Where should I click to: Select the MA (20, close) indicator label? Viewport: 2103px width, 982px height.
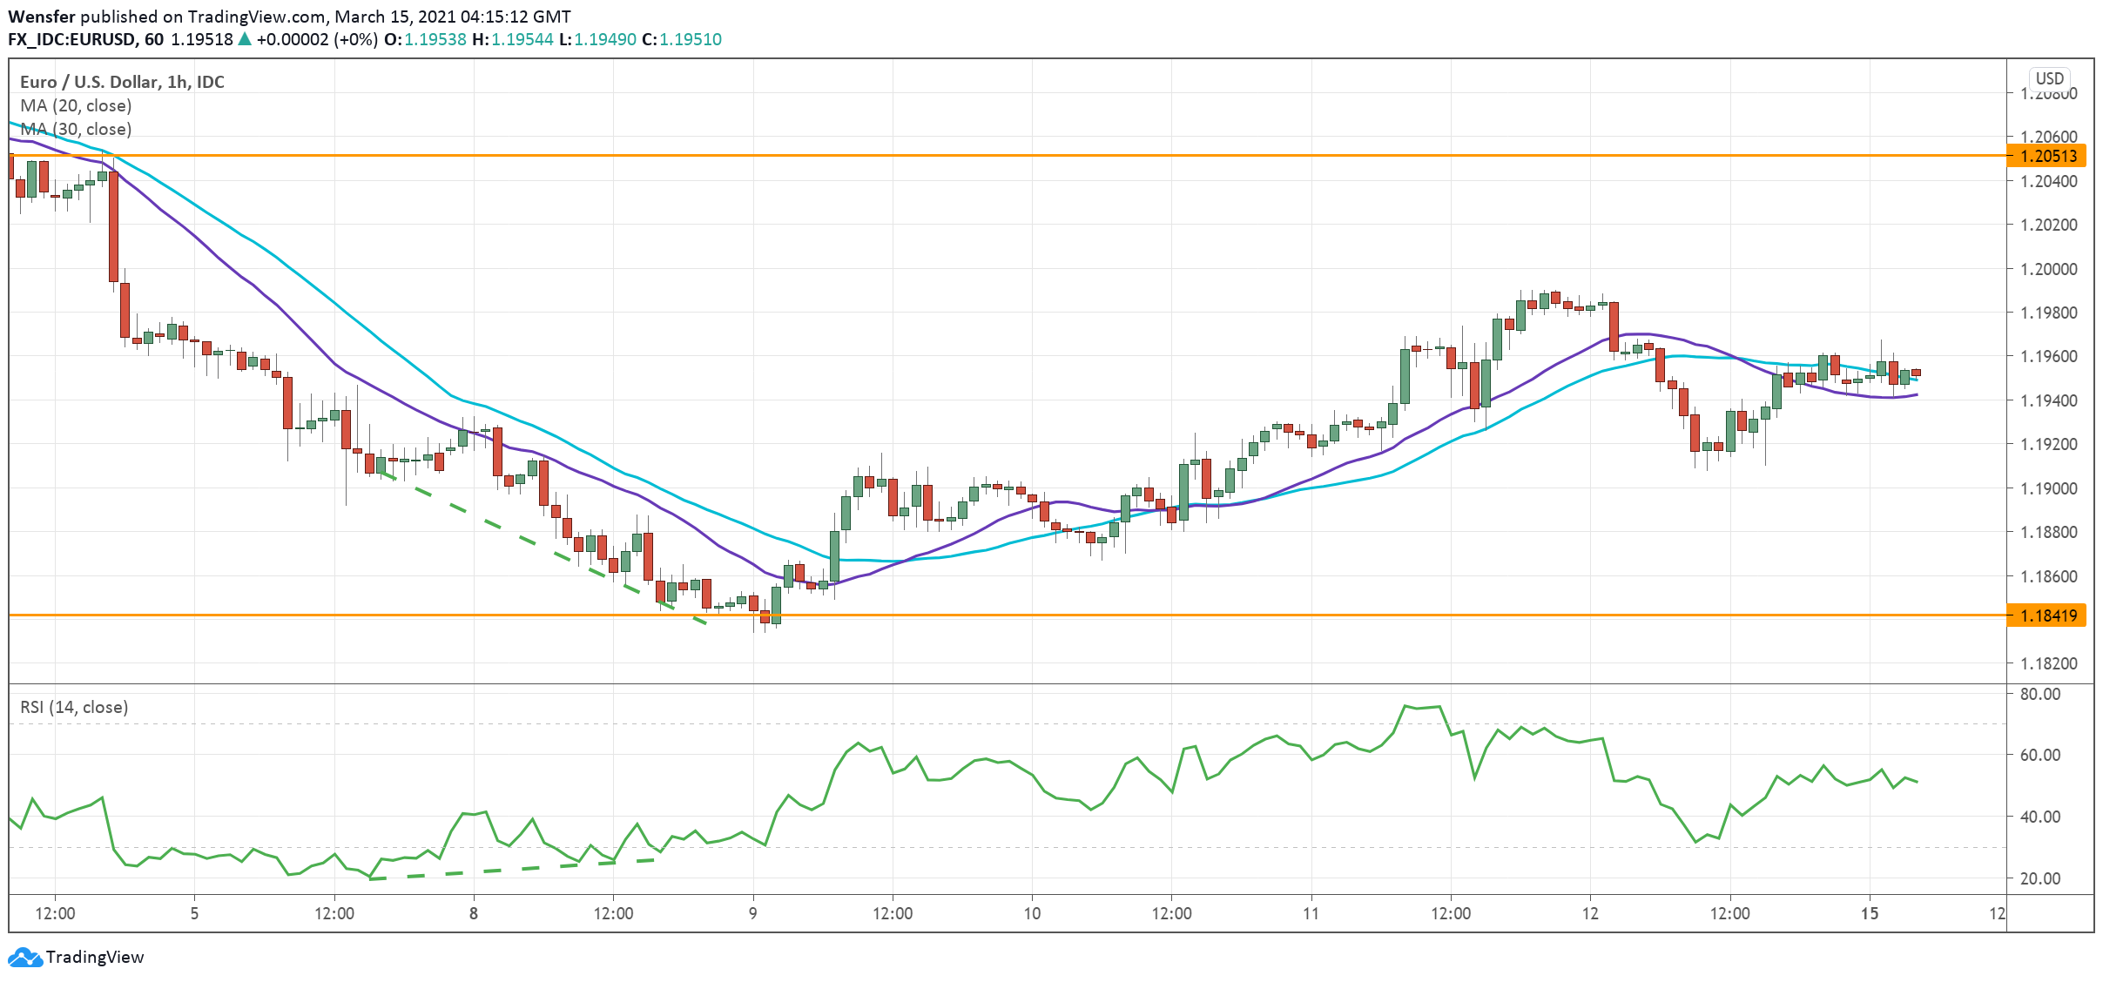76,105
